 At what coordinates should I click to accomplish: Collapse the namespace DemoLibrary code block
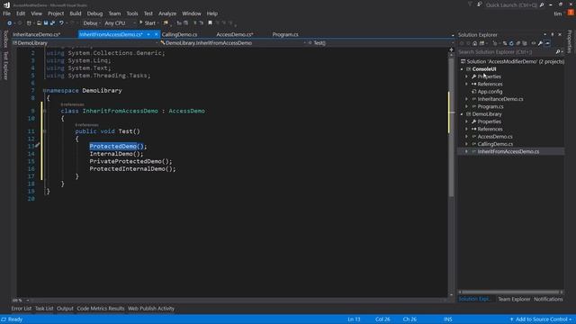(x=44, y=90)
